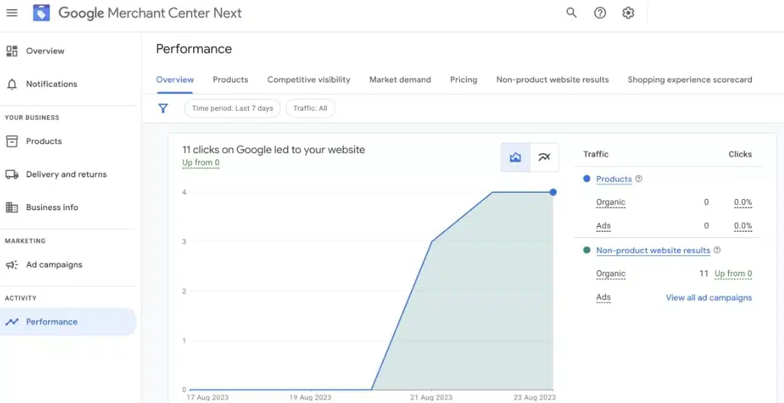Image resolution: width=784 pixels, height=403 pixels.
Task: Click the 17 Aug 2023 axis label
Action: point(207,397)
